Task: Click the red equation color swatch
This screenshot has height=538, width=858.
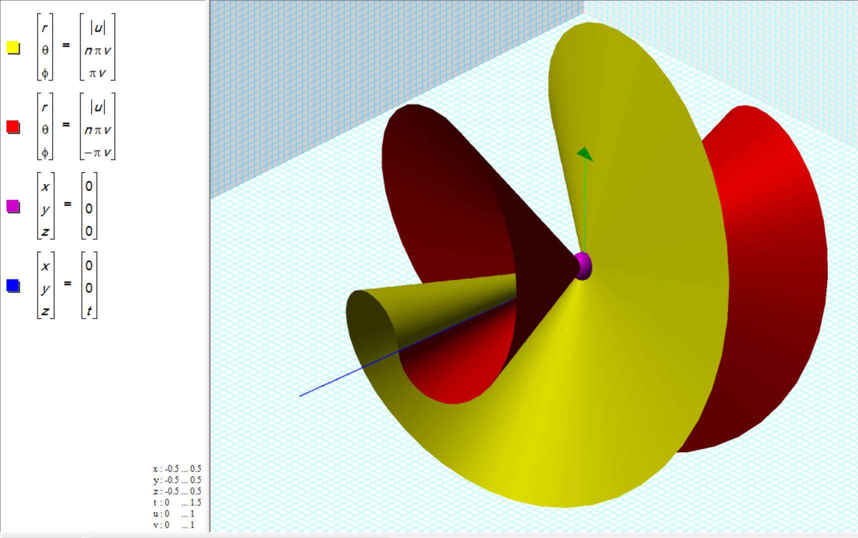Action: pos(13,127)
